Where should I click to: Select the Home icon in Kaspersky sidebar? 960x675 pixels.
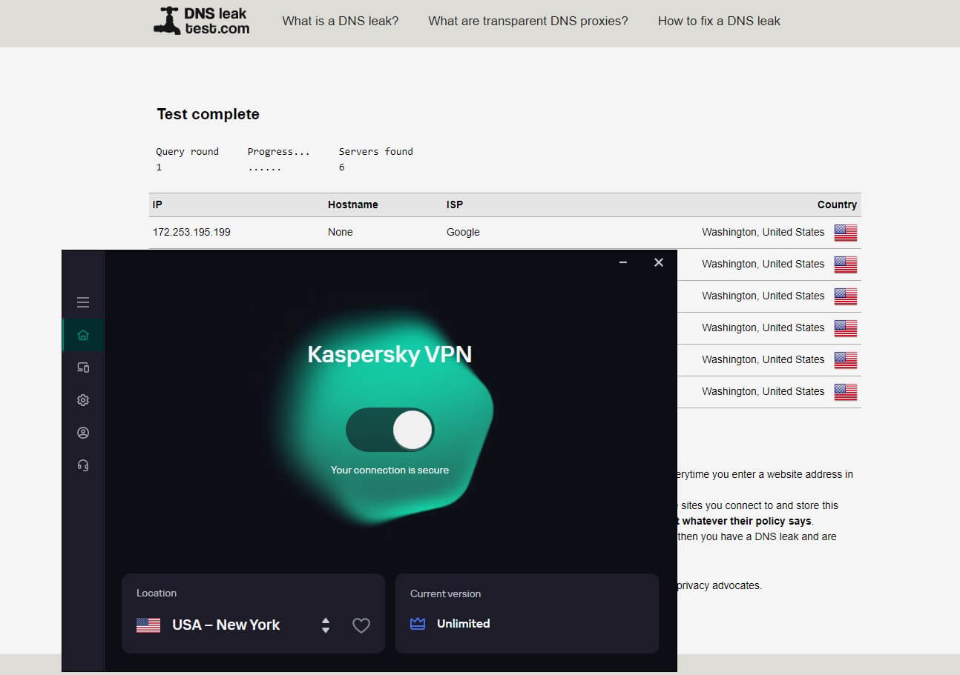[x=83, y=335]
